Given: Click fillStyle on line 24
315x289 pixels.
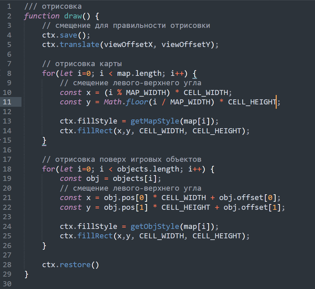Looking at the screenshot, I should pos(97,227).
